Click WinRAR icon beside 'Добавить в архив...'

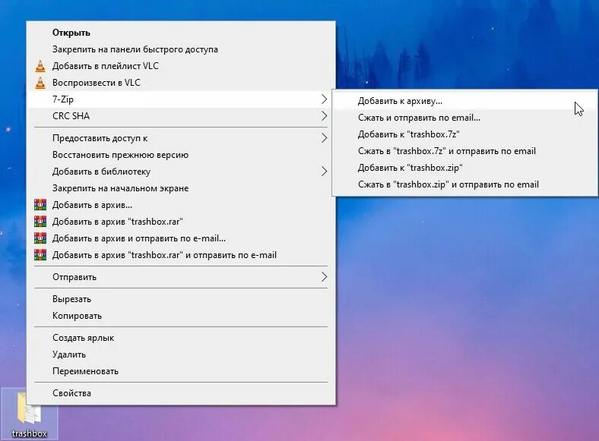pyautogui.click(x=40, y=205)
